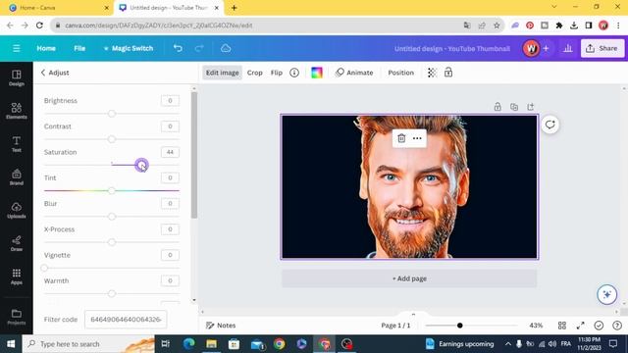Screen dimensions: 628x353
Task: Open the Magic assistant sparkle button
Action: 606,294
